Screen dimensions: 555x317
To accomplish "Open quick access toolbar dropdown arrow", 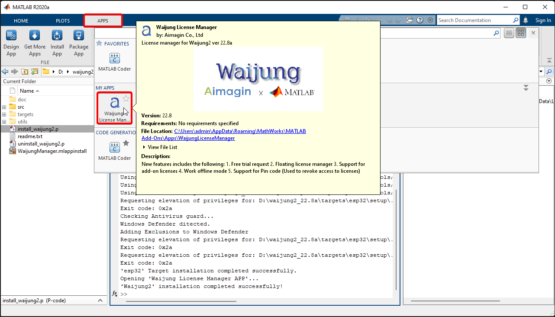I will [x=430, y=20].
